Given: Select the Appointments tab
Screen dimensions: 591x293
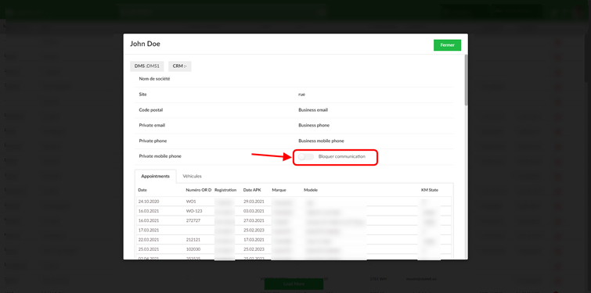Looking at the screenshot, I should pos(155,176).
